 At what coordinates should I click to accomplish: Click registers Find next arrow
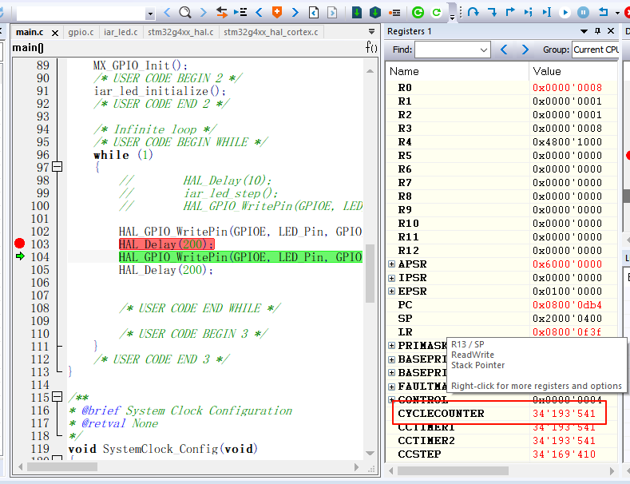(525, 50)
